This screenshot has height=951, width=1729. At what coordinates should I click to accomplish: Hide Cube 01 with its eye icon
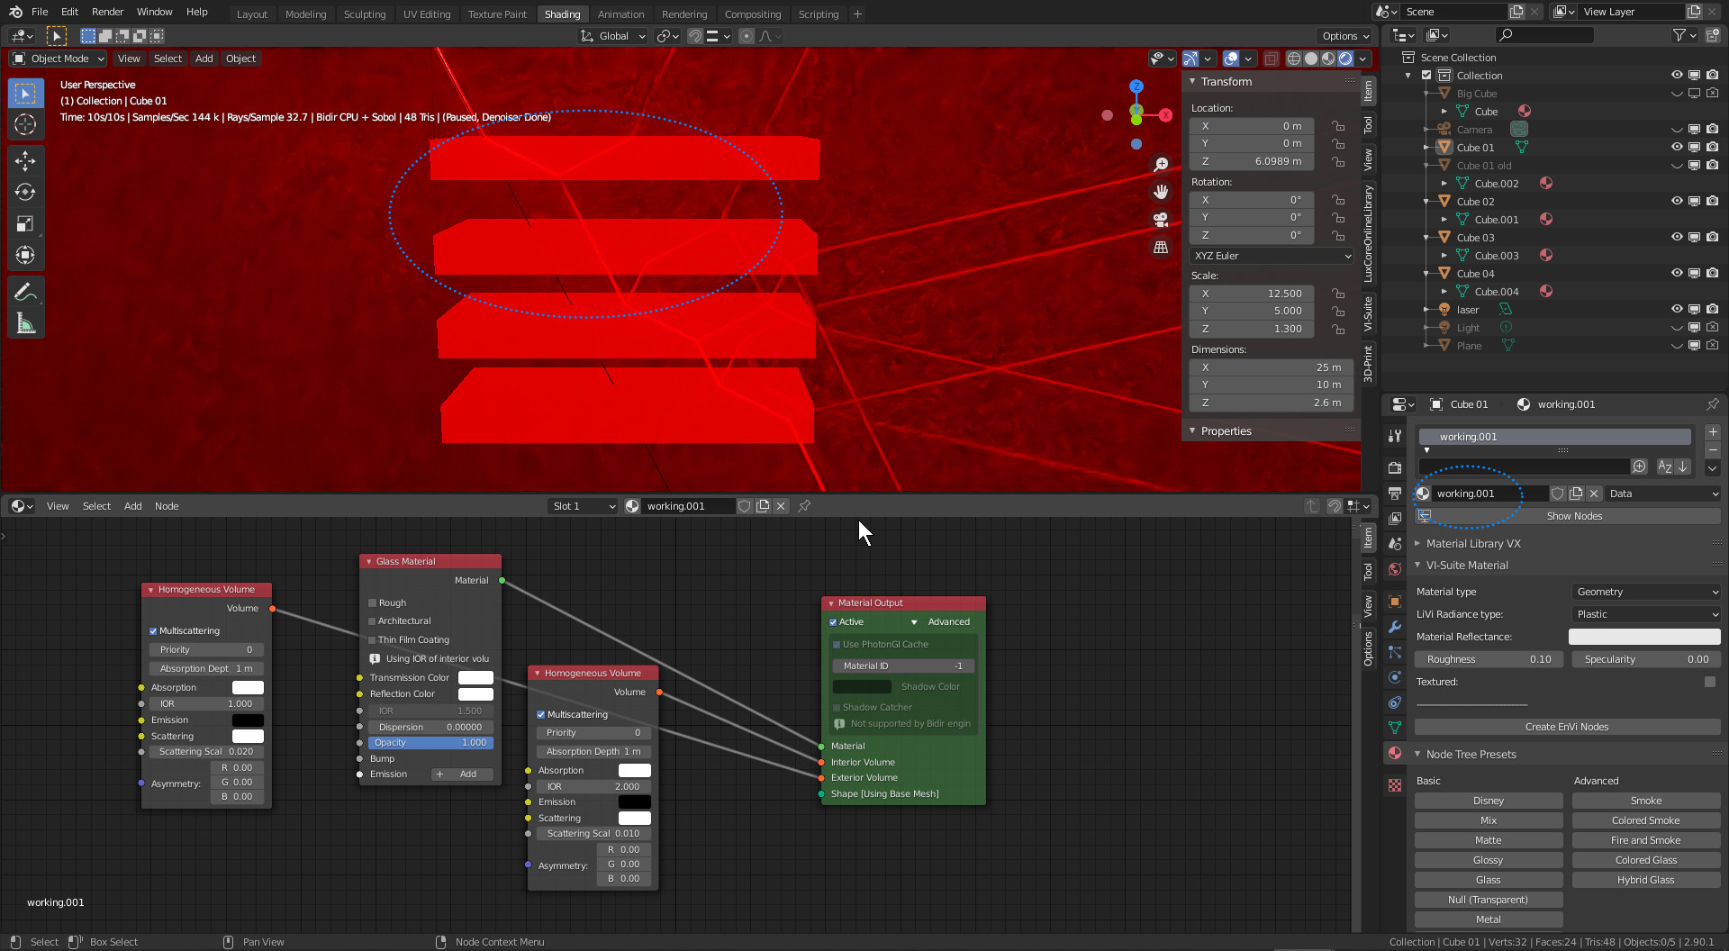point(1676,148)
